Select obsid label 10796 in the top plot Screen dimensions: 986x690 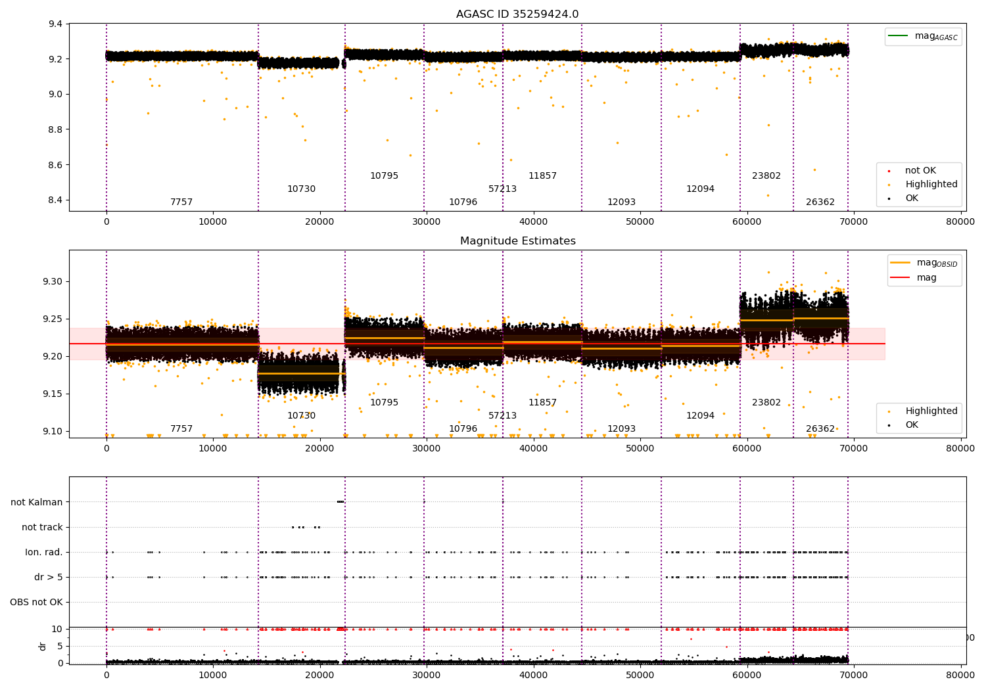(x=463, y=202)
